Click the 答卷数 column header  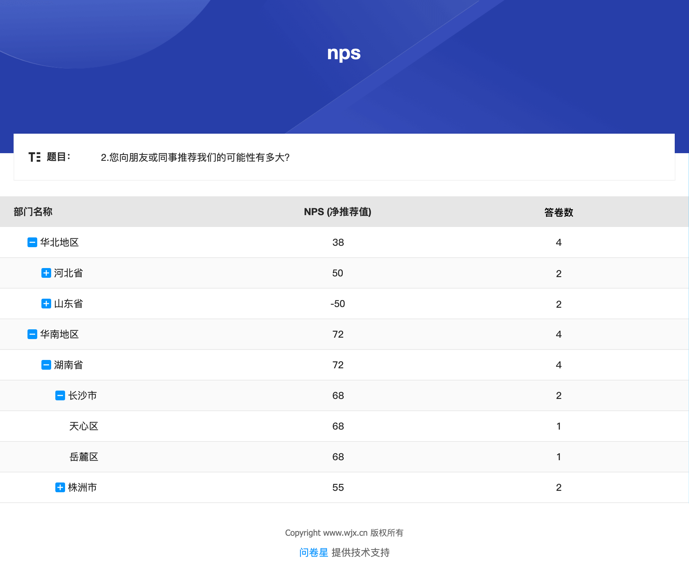[x=559, y=212]
